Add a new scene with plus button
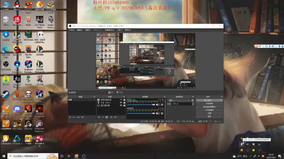The height and width of the screenshot is (159, 284). tap(70, 117)
